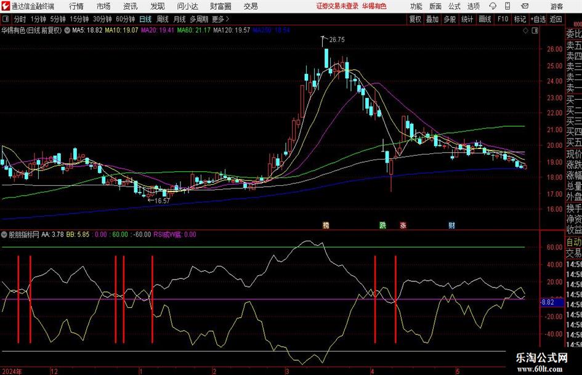Open the 选项 menu
The image size is (582, 375).
tap(473, 6)
